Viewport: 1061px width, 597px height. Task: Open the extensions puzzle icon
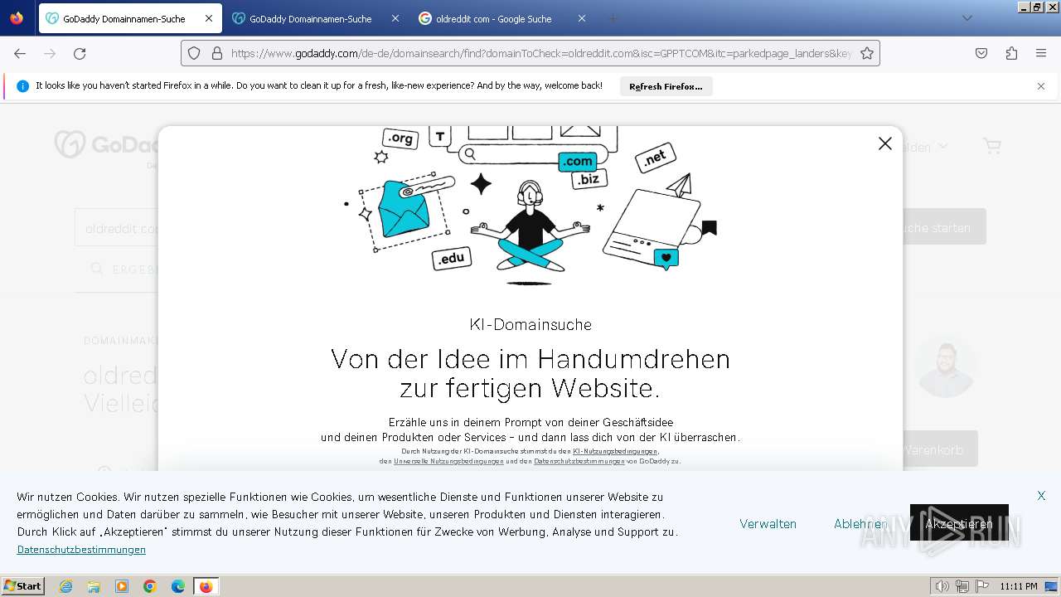coord(1011,53)
